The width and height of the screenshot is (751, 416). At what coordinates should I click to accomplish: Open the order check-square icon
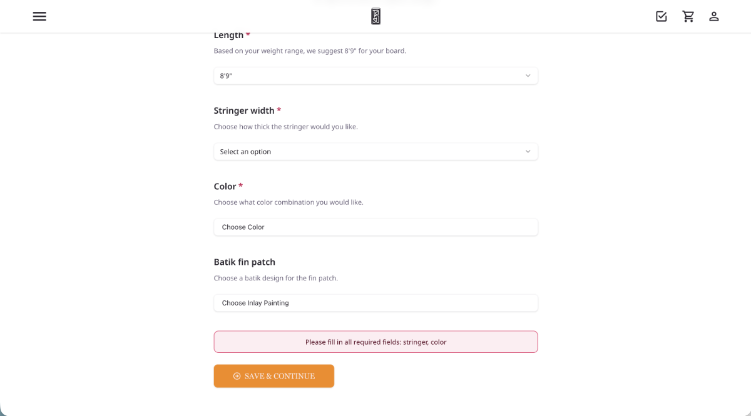(662, 16)
